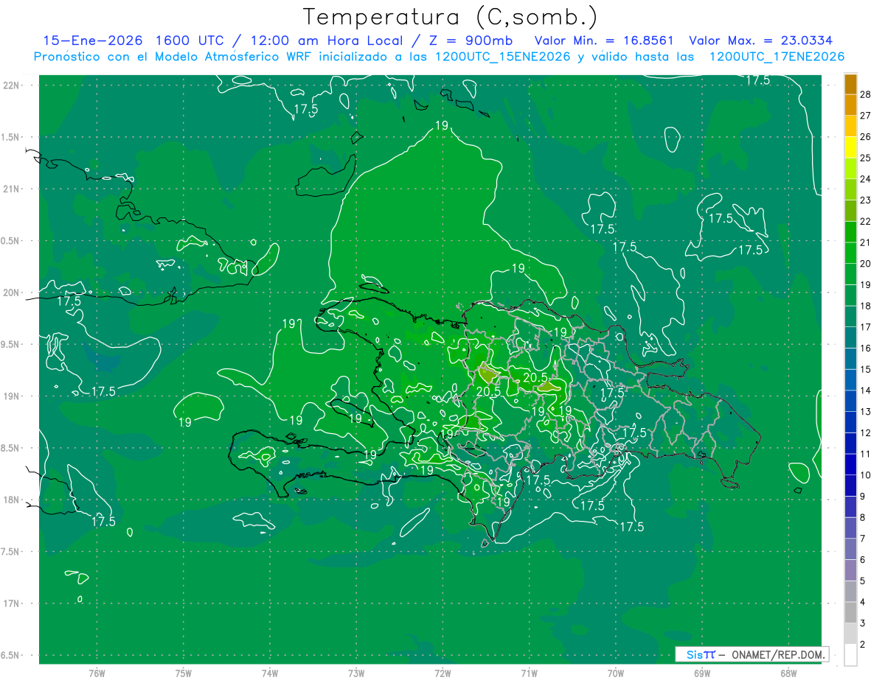Click the 72W longitude axis label
The image size is (885, 683).
click(442, 673)
